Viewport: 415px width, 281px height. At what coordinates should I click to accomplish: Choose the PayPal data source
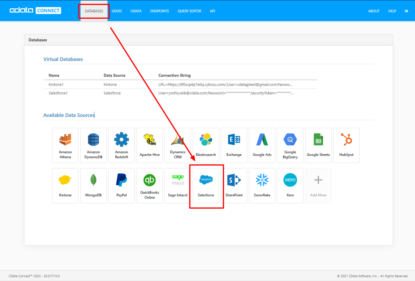(x=121, y=186)
